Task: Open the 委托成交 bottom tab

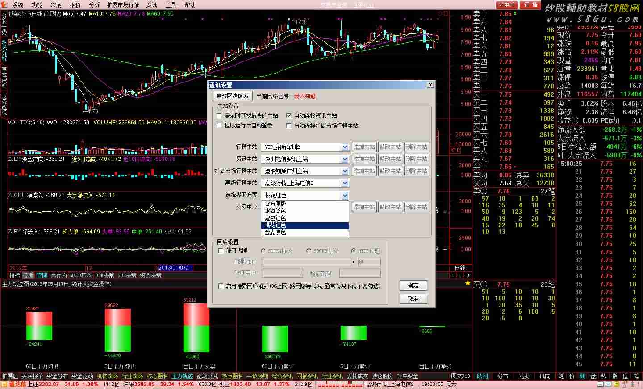Action: (x=358, y=377)
